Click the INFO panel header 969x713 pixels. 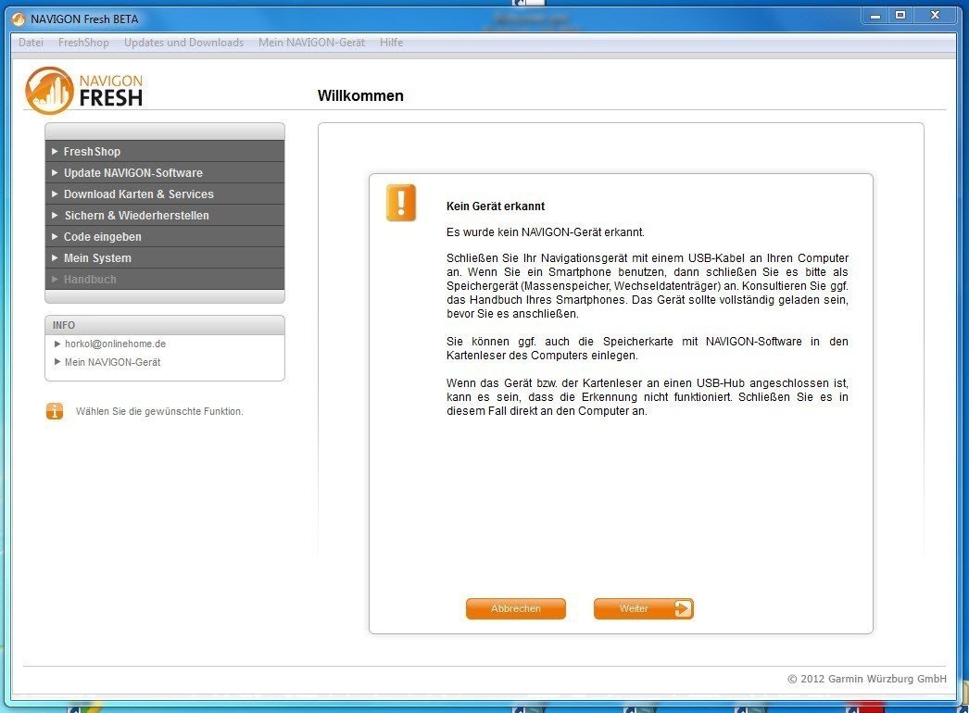pos(165,325)
